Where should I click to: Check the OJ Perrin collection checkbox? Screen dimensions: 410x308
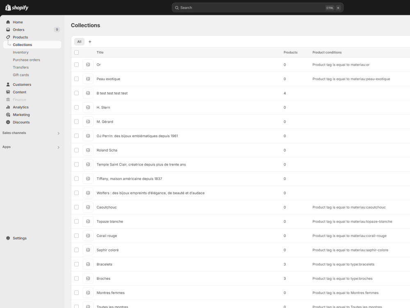[x=76, y=136]
